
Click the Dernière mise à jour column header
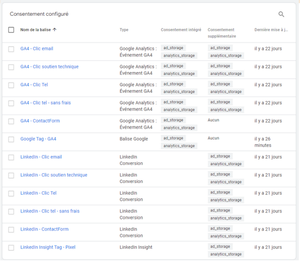pyautogui.click(x=271, y=30)
